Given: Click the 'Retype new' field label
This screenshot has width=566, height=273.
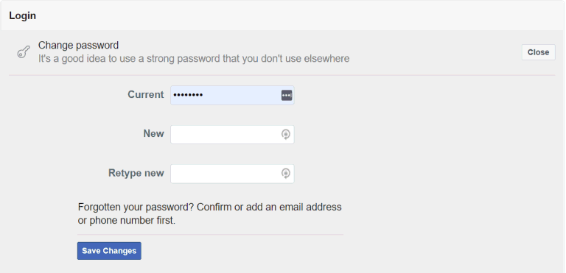Looking at the screenshot, I should point(136,173).
